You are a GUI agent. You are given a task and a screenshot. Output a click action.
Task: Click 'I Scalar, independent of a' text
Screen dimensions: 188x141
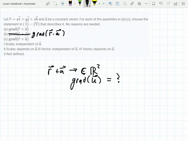click(x=23, y=44)
